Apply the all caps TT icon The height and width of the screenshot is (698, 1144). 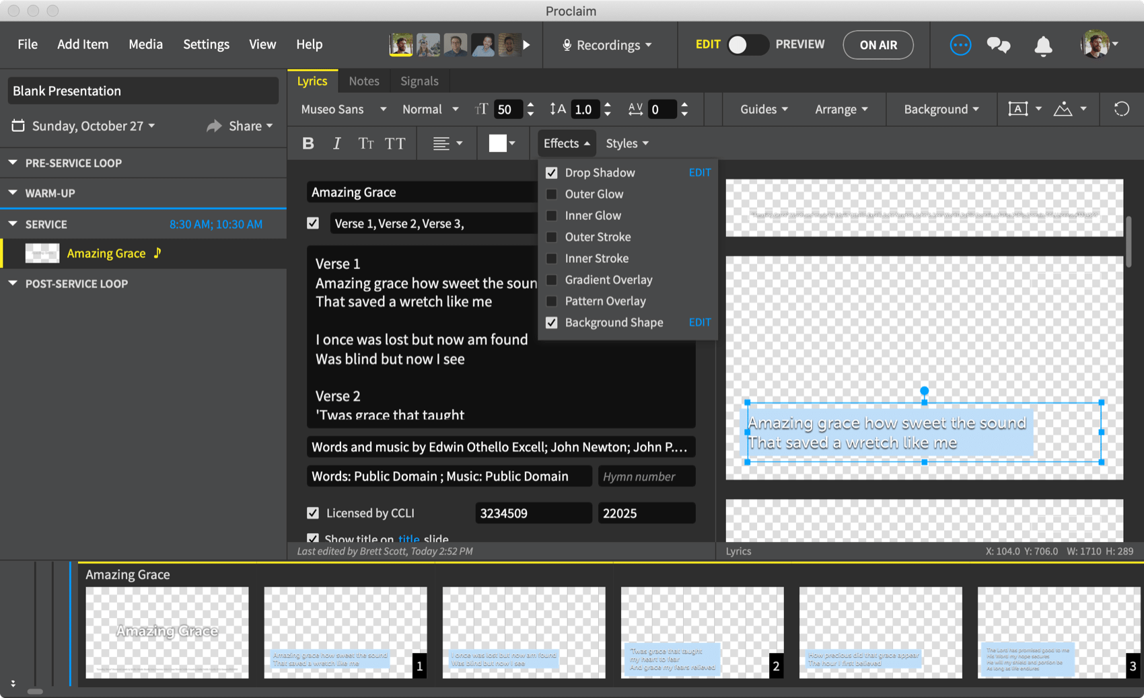(x=395, y=143)
